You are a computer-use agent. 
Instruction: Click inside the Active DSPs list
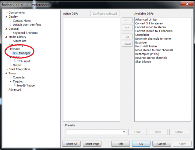point(91,69)
